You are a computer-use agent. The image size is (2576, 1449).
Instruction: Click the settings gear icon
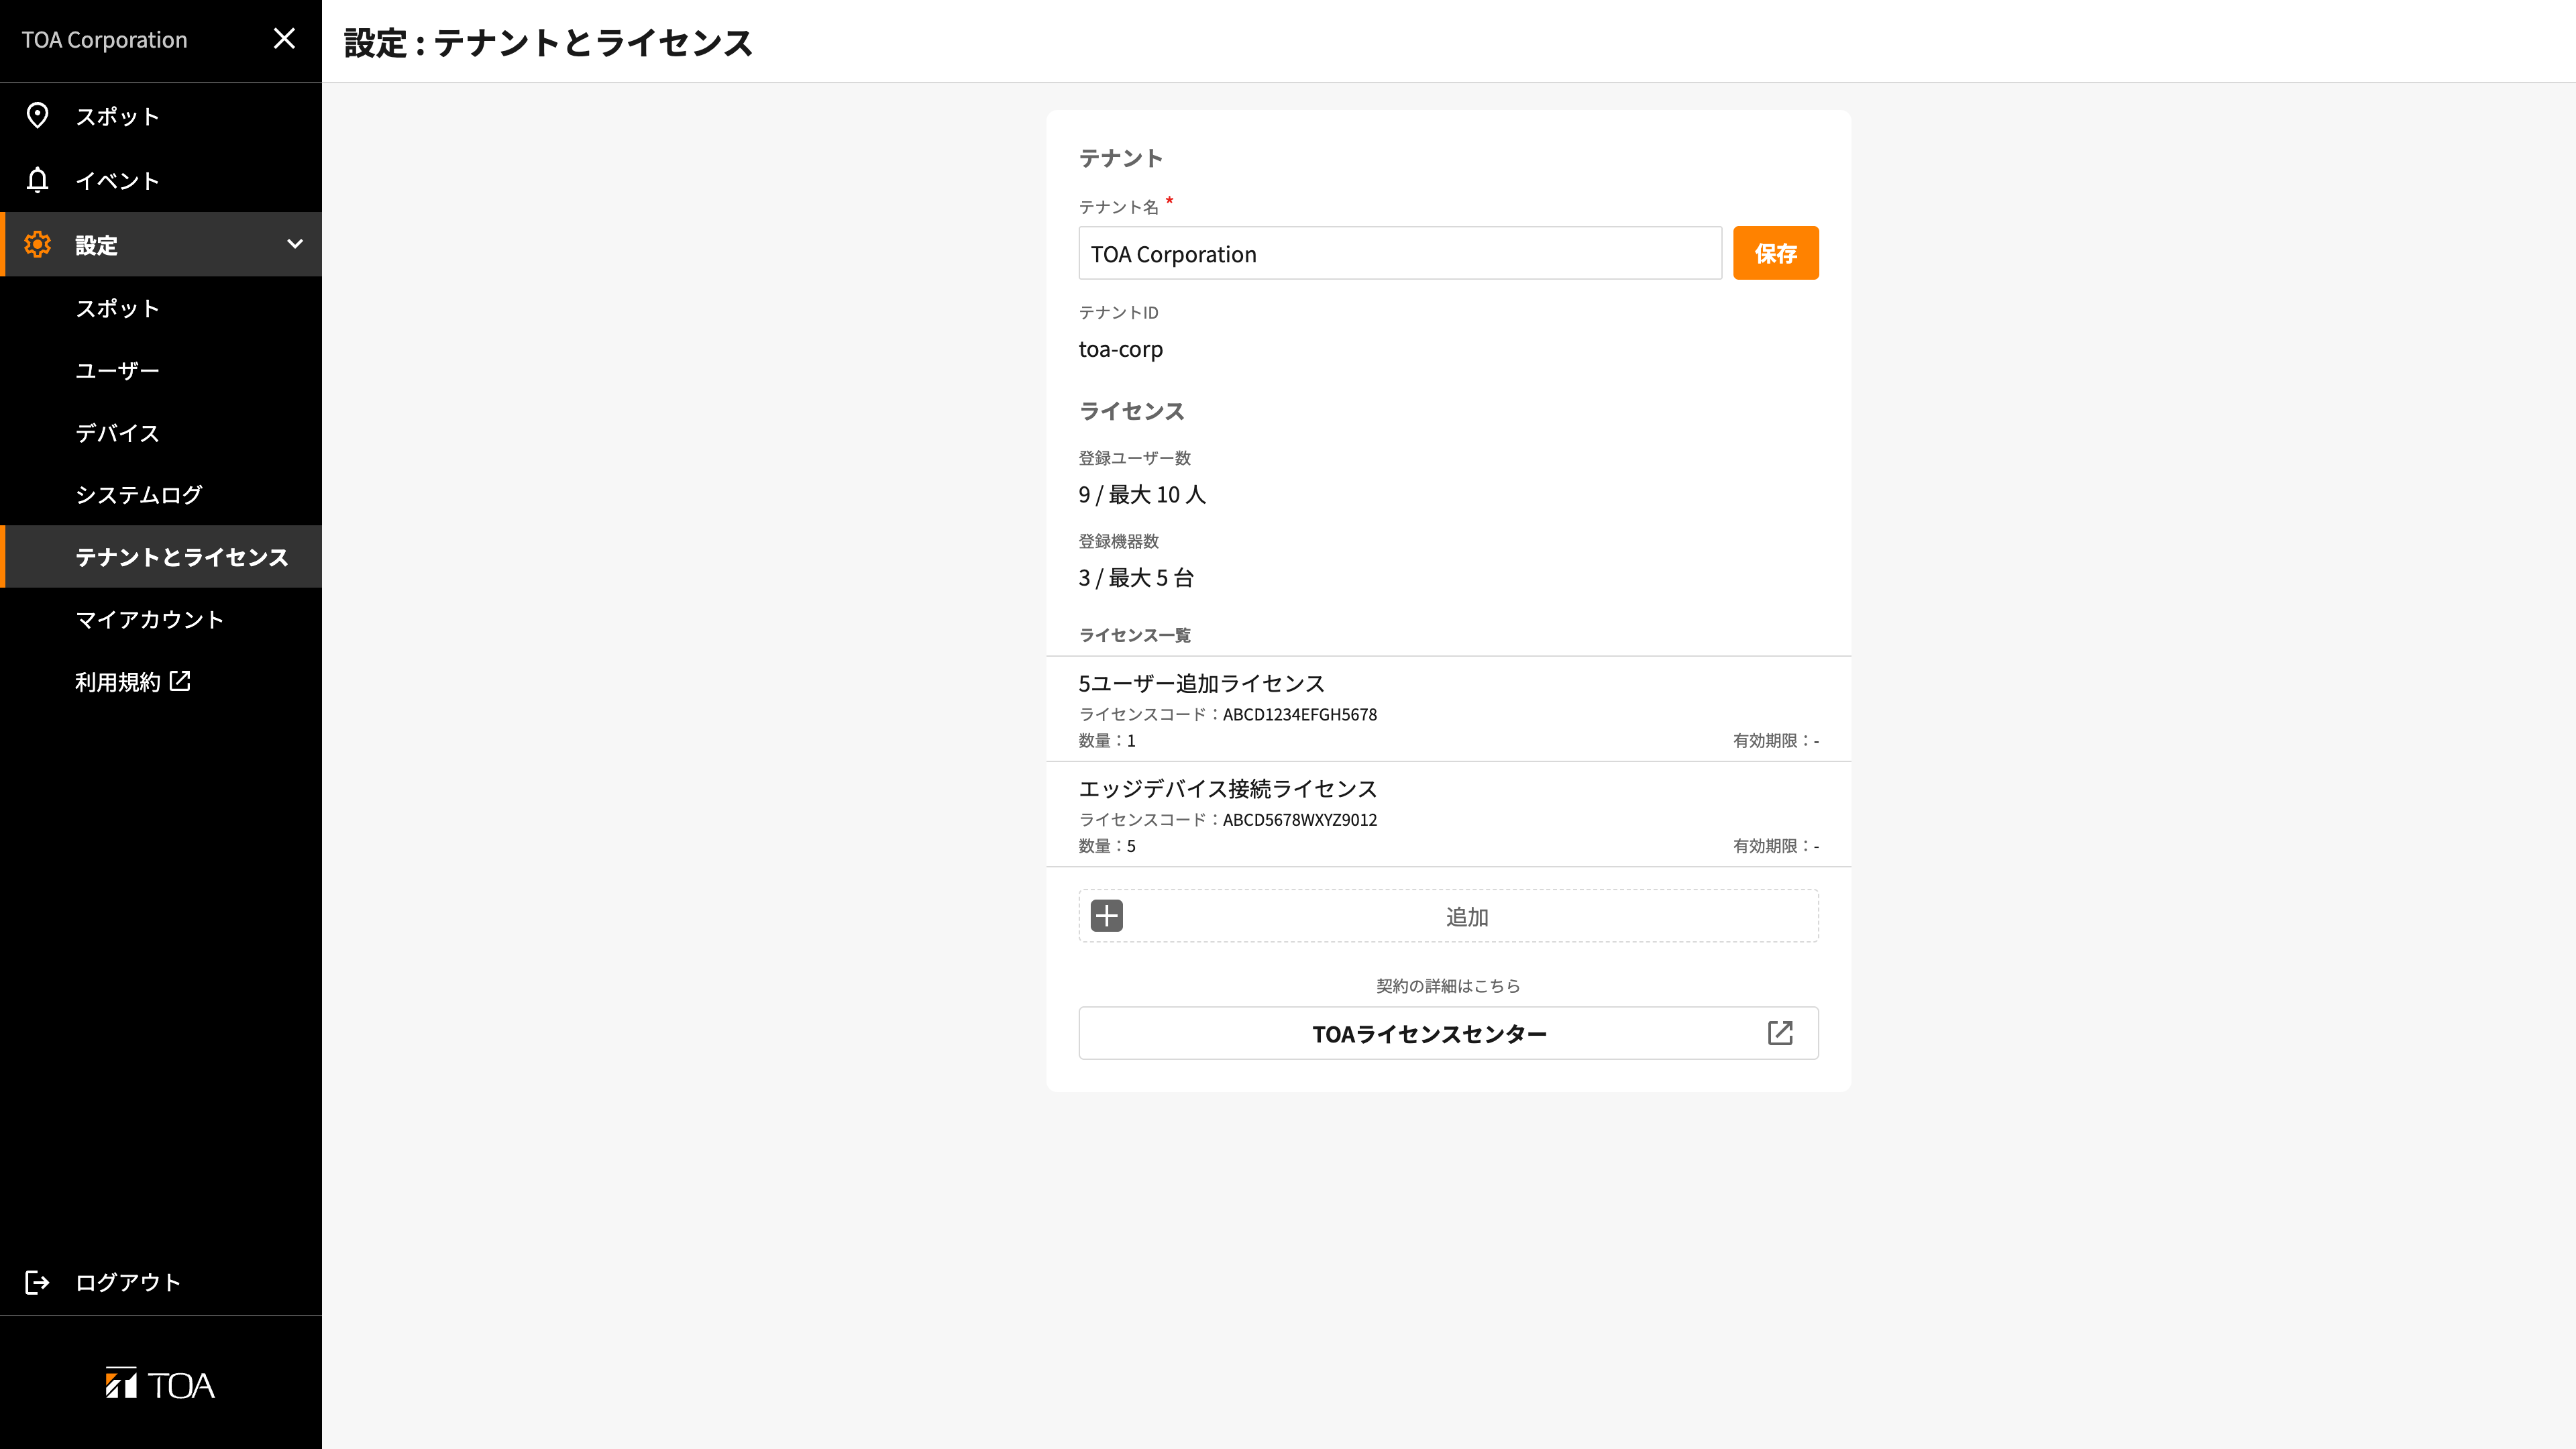pyautogui.click(x=37, y=244)
